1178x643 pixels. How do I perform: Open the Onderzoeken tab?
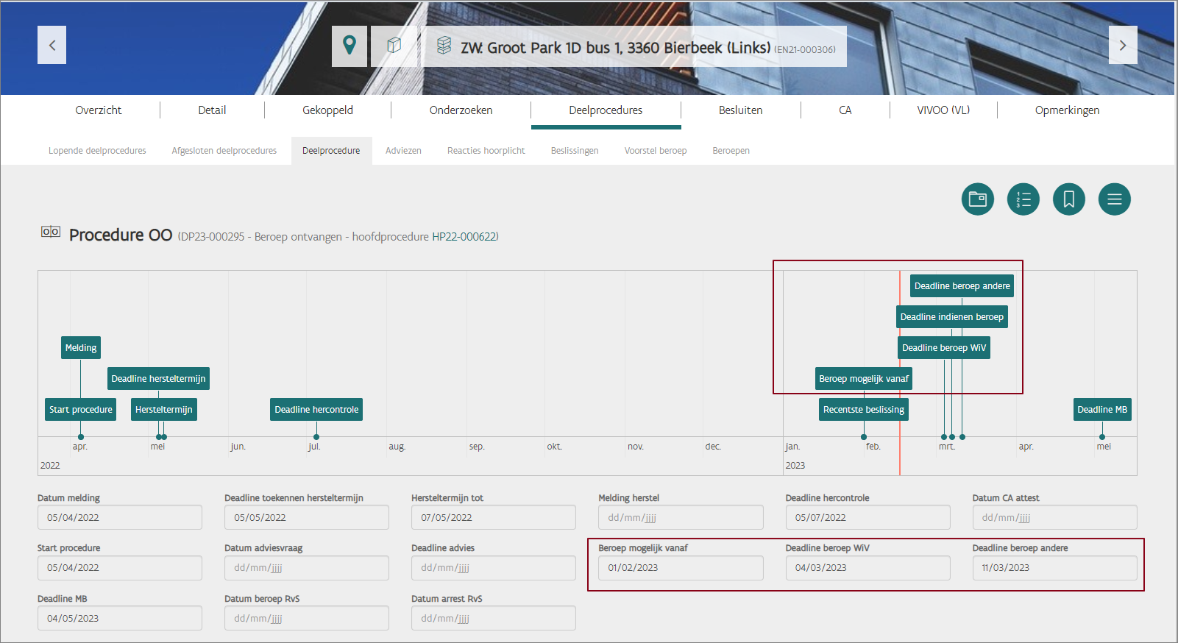pos(461,110)
